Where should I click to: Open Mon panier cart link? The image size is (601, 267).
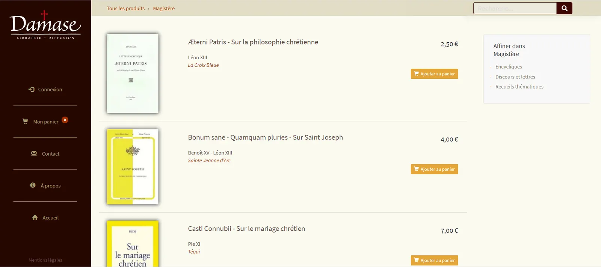[x=45, y=121]
